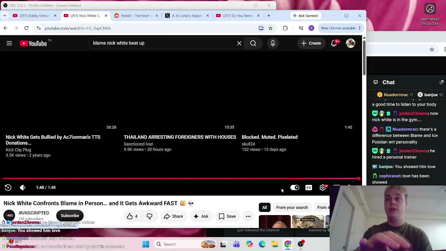
Task: Open 'THAILAND ARRESTING FOREIGNERS WITH HOUSES' video
Action: point(180,137)
